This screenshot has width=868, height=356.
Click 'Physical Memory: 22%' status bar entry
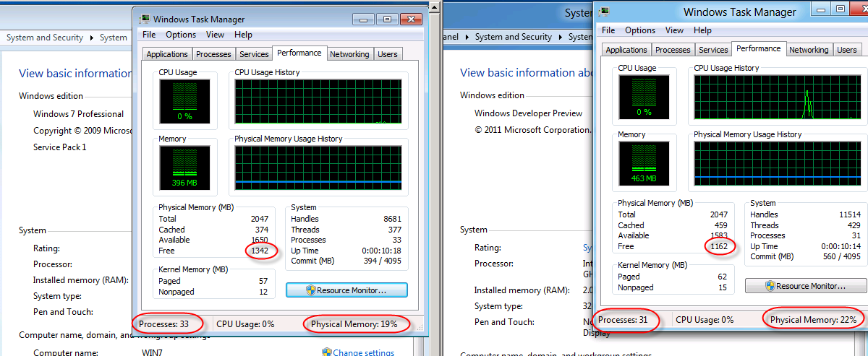click(814, 319)
